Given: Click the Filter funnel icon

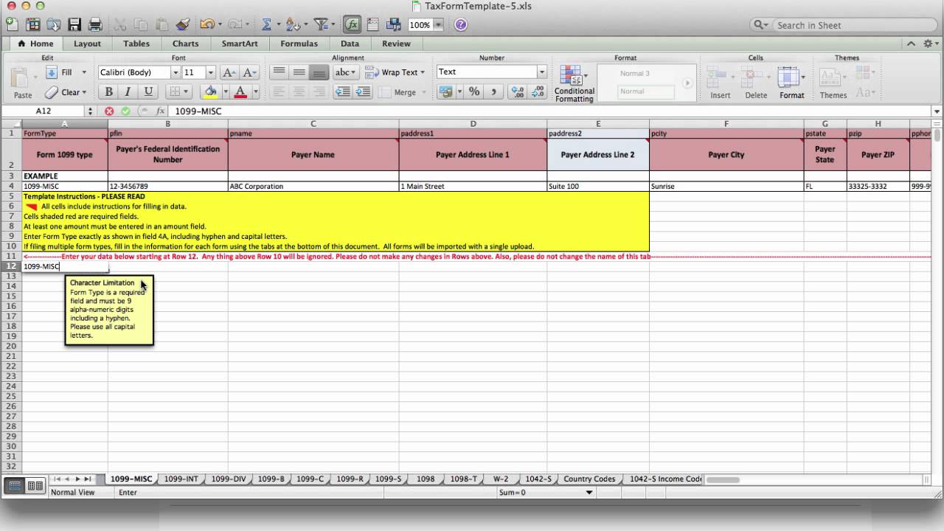Looking at the screenshot, I should pos(321,24).
